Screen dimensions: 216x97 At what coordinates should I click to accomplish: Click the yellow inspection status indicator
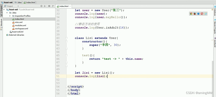[x=212, y=10]
